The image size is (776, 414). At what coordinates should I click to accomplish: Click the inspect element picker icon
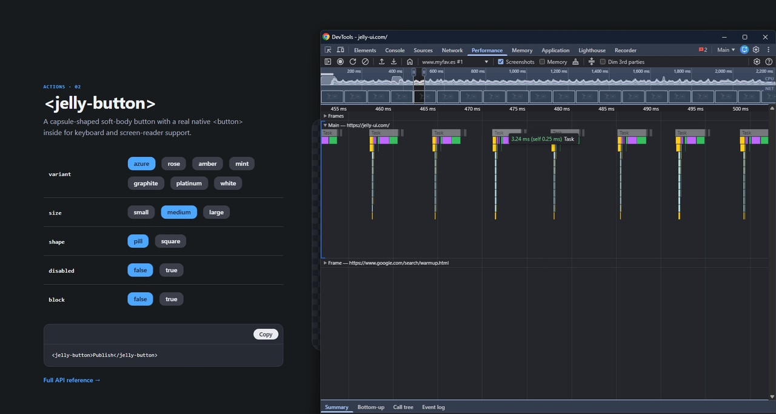point(328,50)
